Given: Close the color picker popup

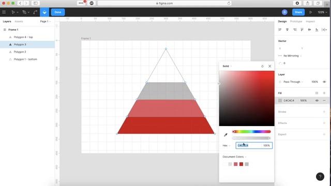Looking at the screenshot, I should tap(270, 66).
